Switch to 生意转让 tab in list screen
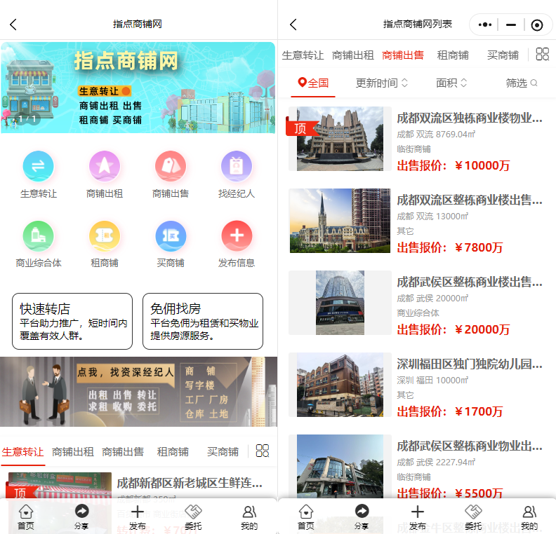 point(303,55)
